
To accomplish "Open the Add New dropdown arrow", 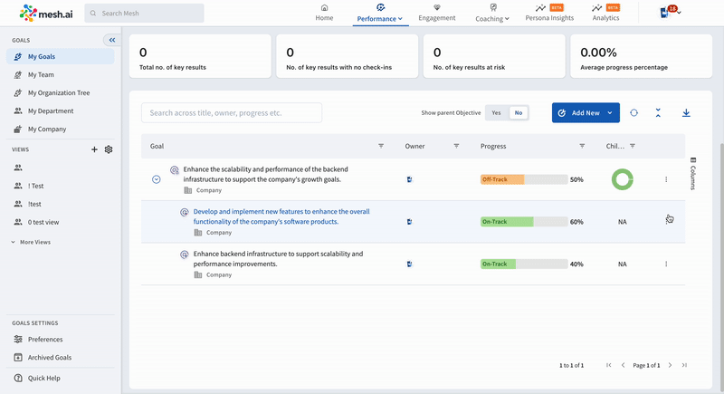I will 610,113.
